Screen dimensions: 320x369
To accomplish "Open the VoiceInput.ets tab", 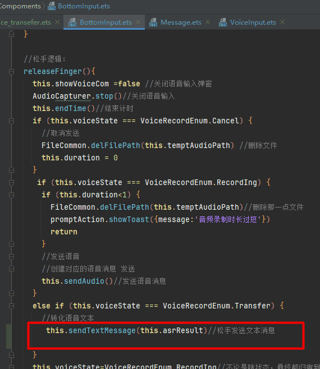I will (x=253, y=22).
